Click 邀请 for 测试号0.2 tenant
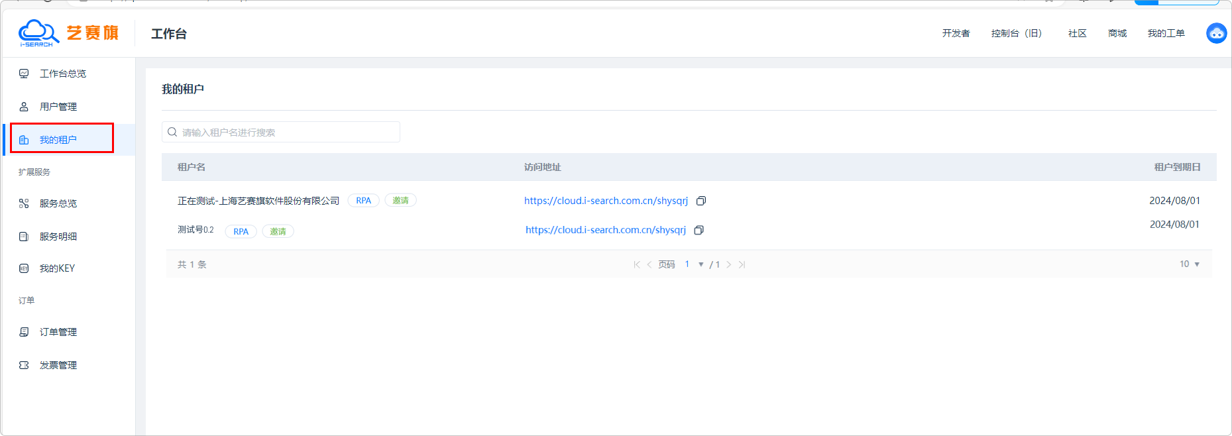 (x=278, y=231)
